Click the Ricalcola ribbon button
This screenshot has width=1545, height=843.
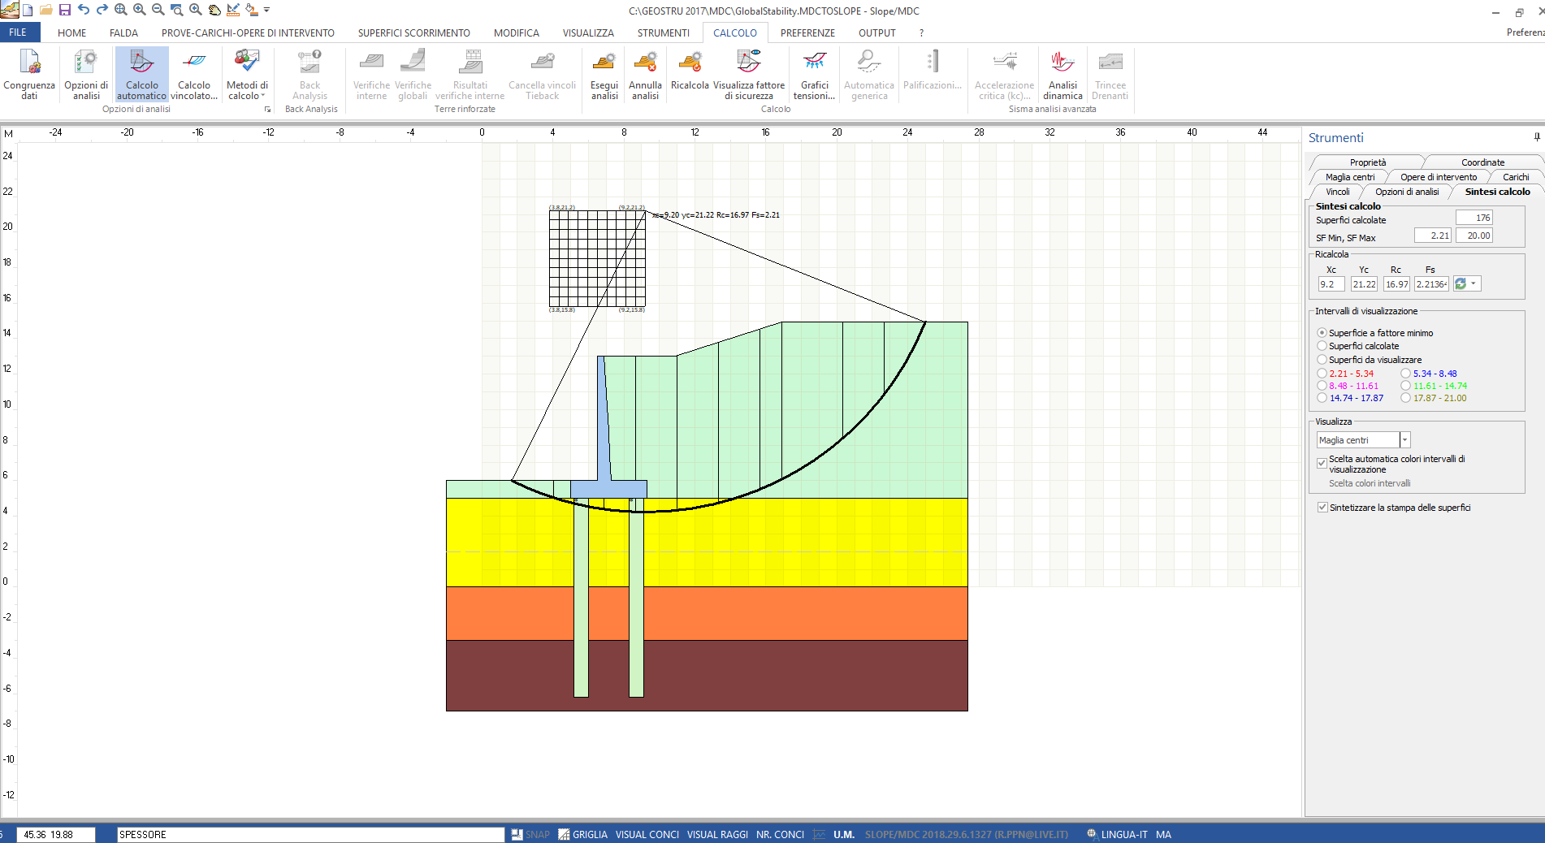[x=690, y=71]
